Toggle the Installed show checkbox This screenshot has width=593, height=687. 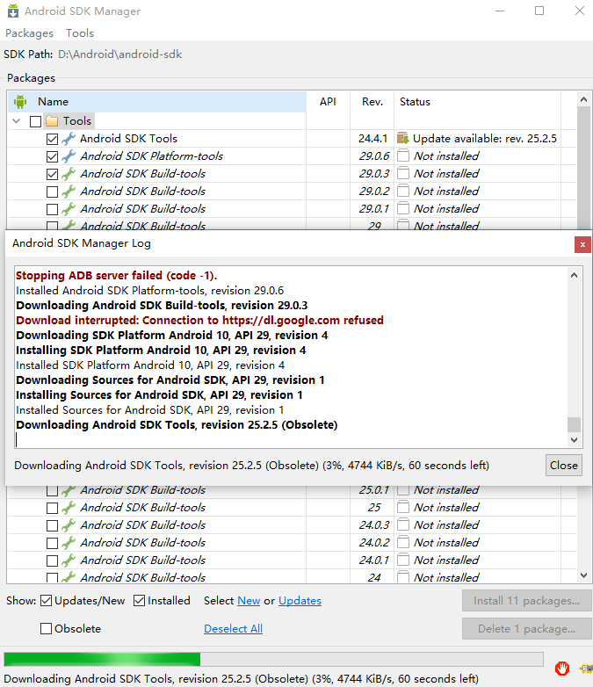(140, 601)
